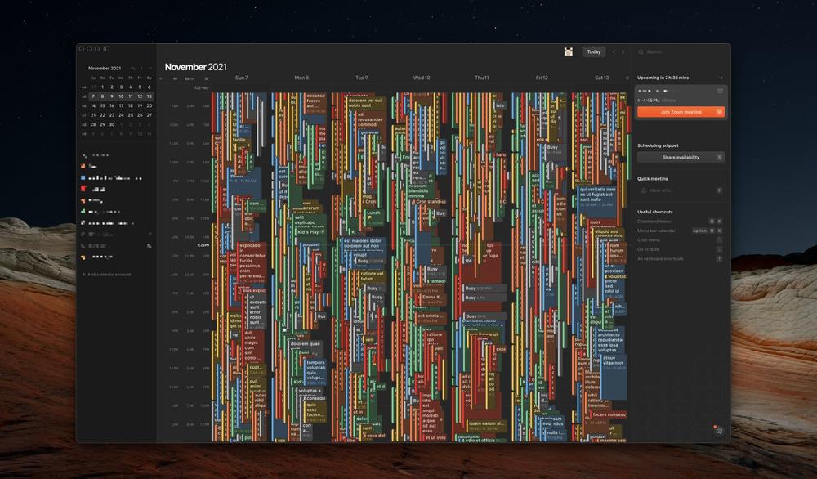Select November 15 in mini calendar
The image size is (817, 479).
click(x=103, y=105)
